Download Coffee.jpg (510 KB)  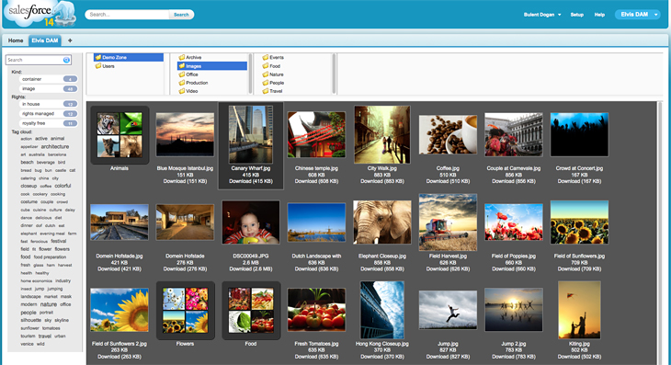coord(448,181)
